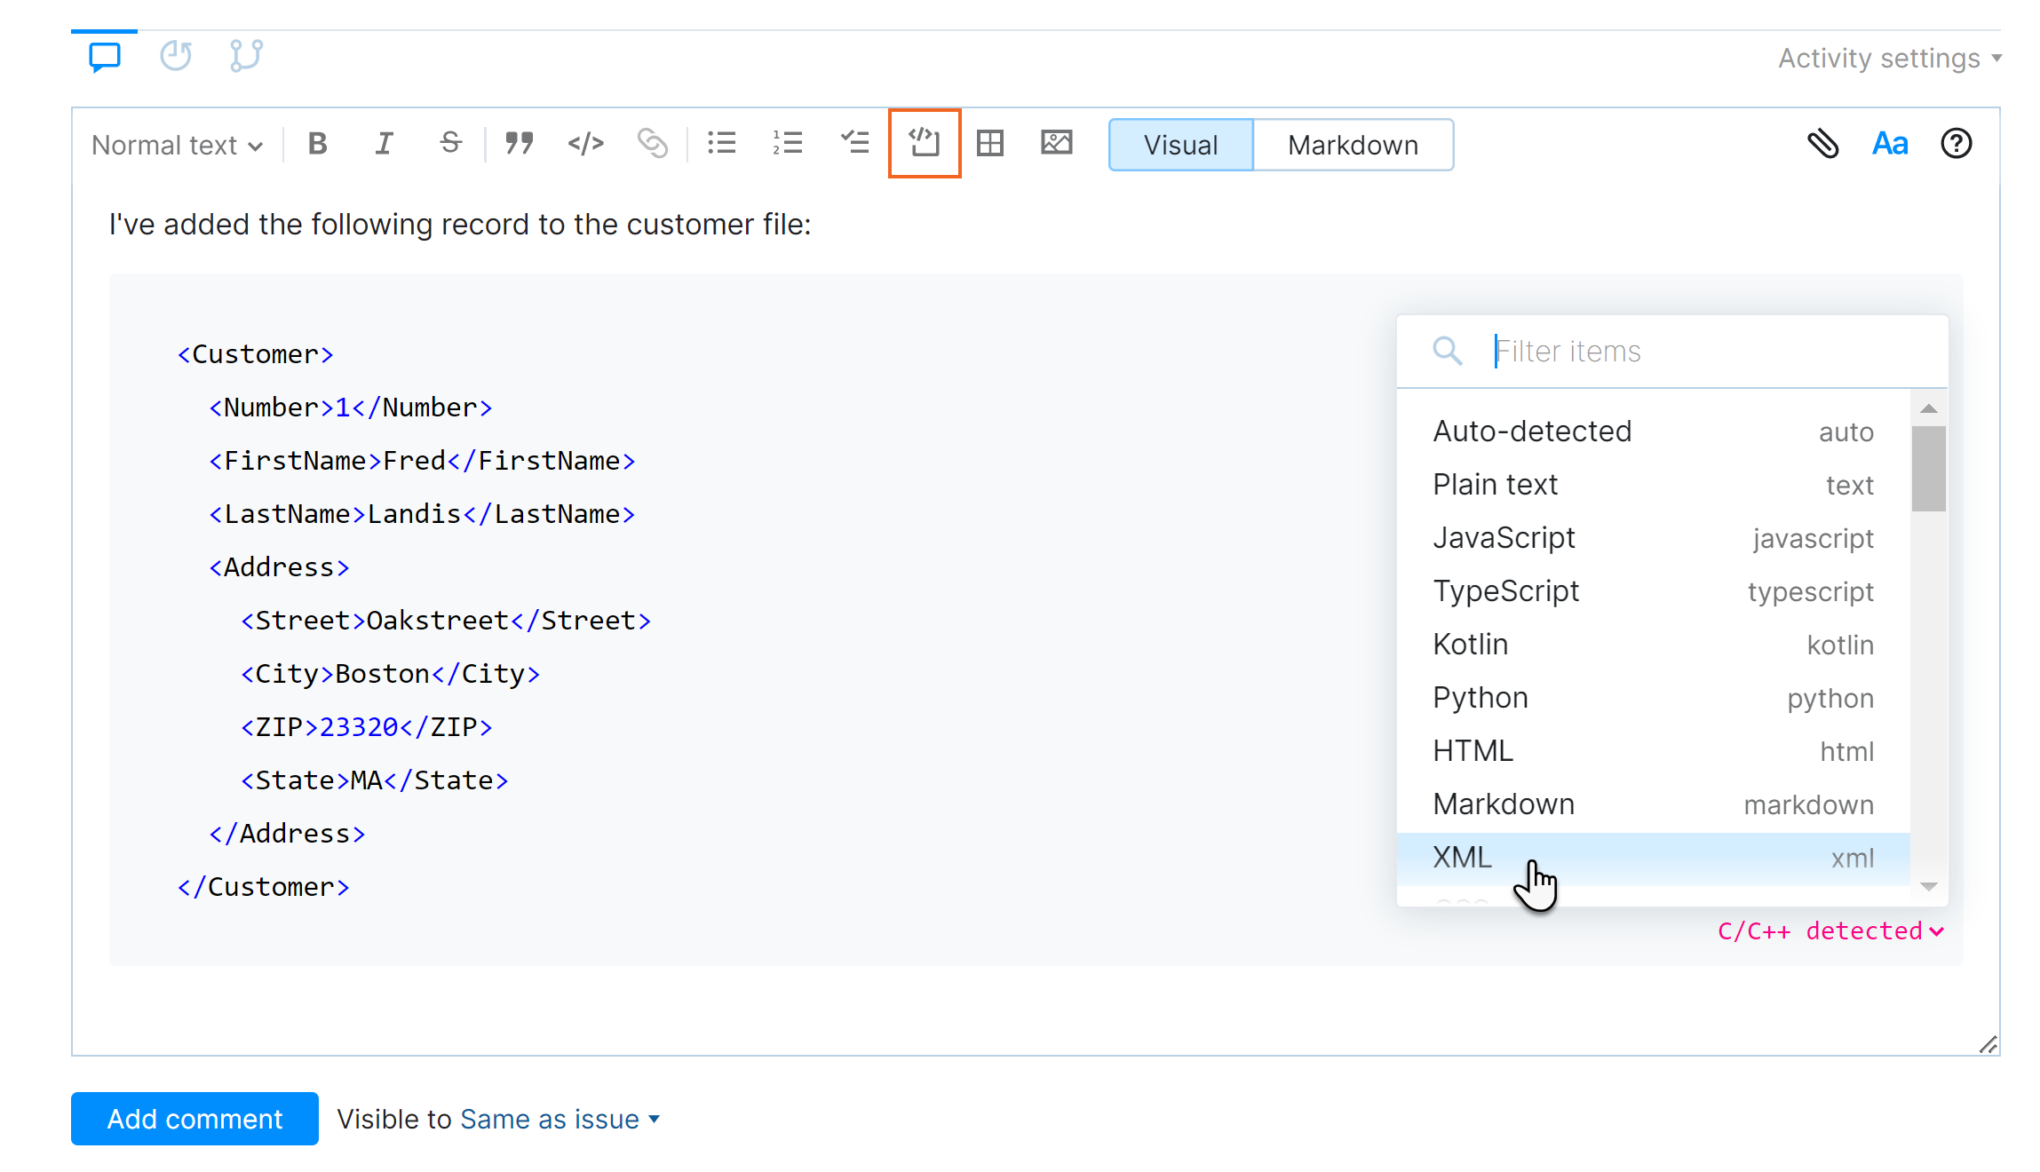Toggle bold formatting
This screenshot has width=2040, height=1172.
tap(317, 144)
